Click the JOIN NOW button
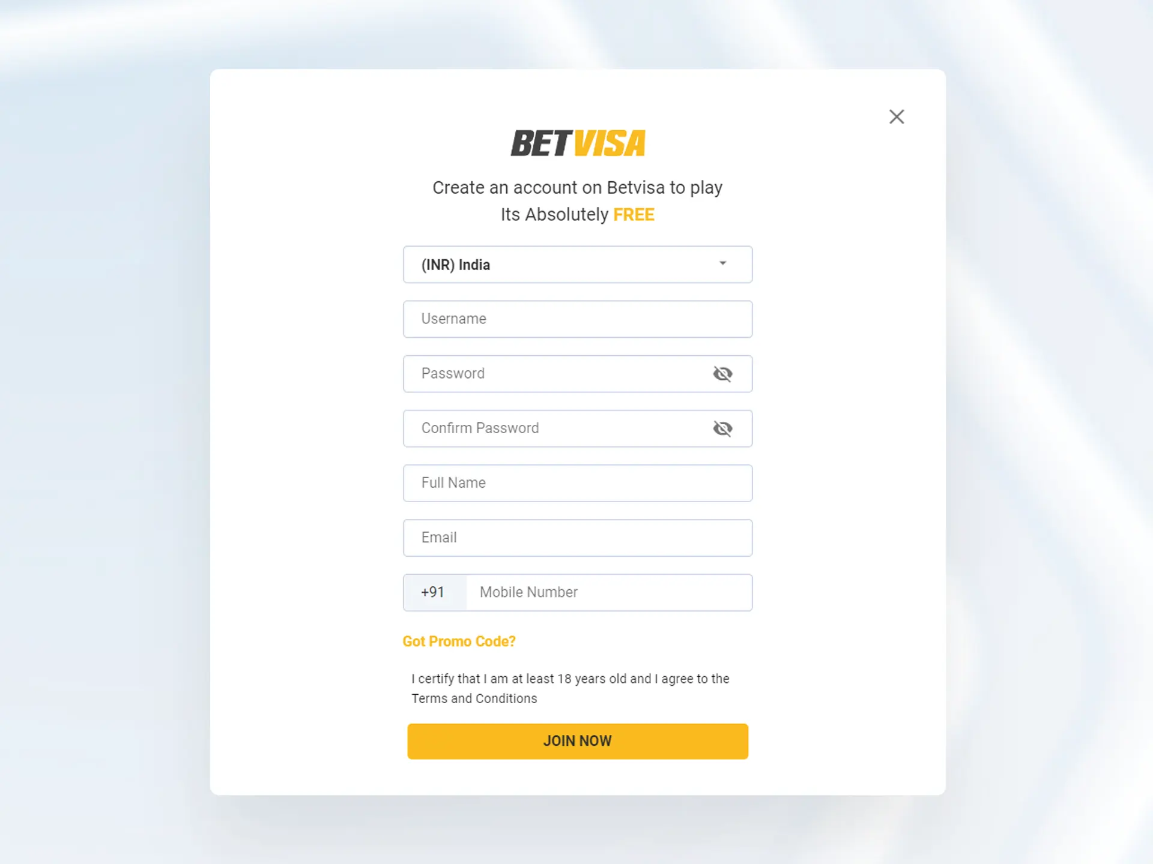Image resolution: width=1153 pixels, height=864 pixels. coord(578,742)
